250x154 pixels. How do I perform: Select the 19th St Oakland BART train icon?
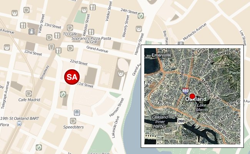click(19, 123)
